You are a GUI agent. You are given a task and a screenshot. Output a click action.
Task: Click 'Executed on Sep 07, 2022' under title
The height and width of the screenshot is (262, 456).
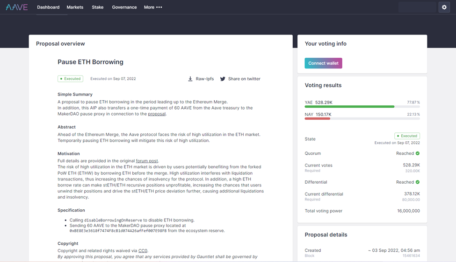(113, 79)
